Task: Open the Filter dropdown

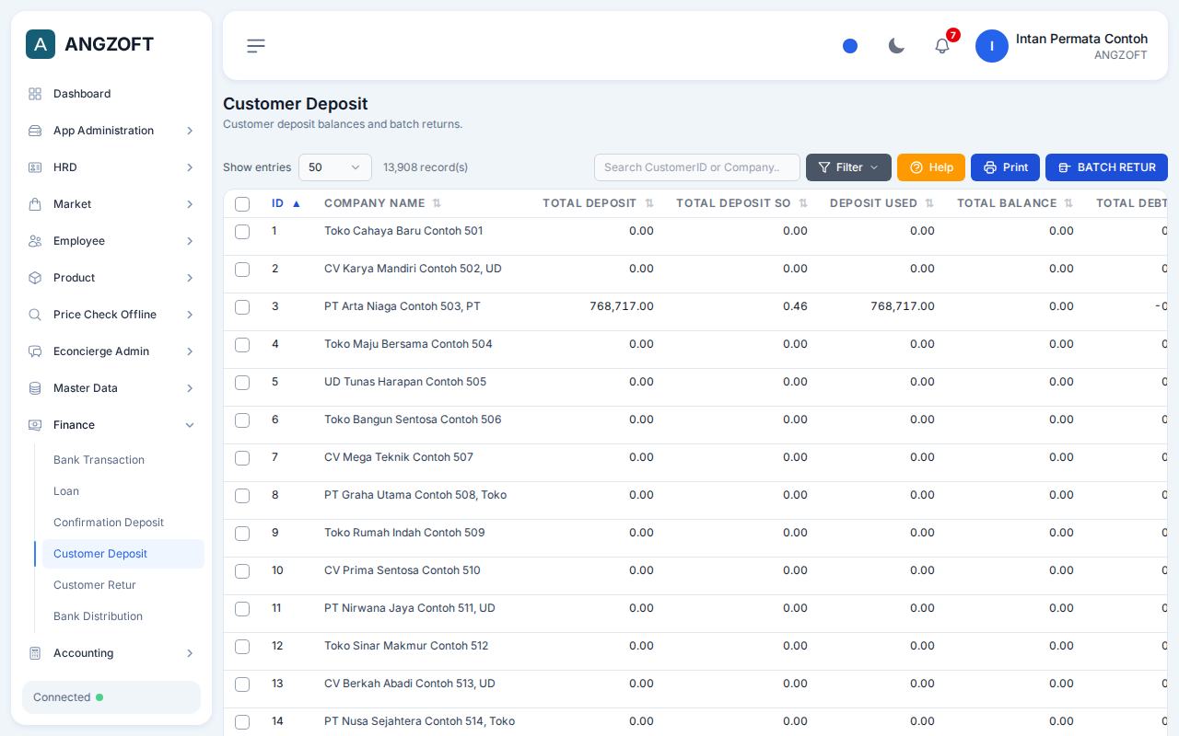Action: coord(848,167)
